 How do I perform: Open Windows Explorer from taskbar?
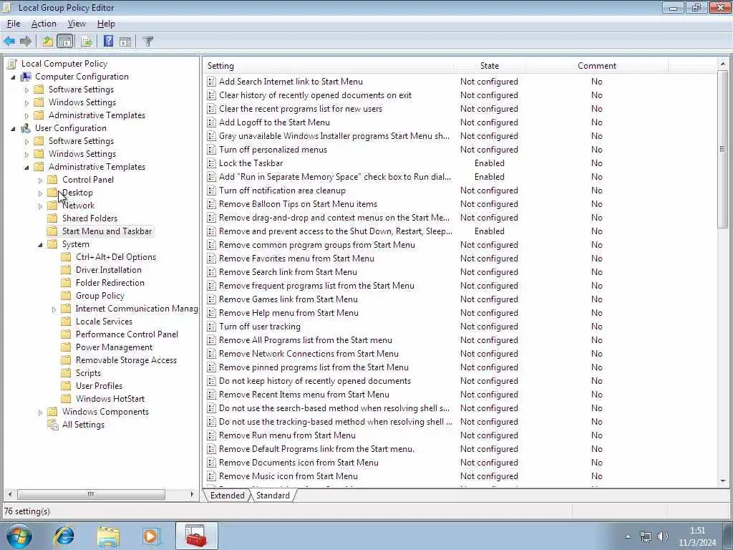[109, 536]
